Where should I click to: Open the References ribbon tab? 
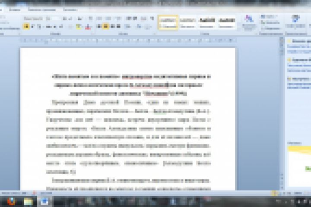pyautogui.click(x=70, y=10)
